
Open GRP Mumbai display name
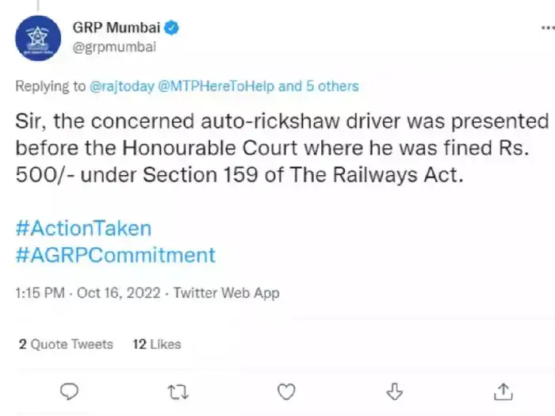(x=117, y=29)
